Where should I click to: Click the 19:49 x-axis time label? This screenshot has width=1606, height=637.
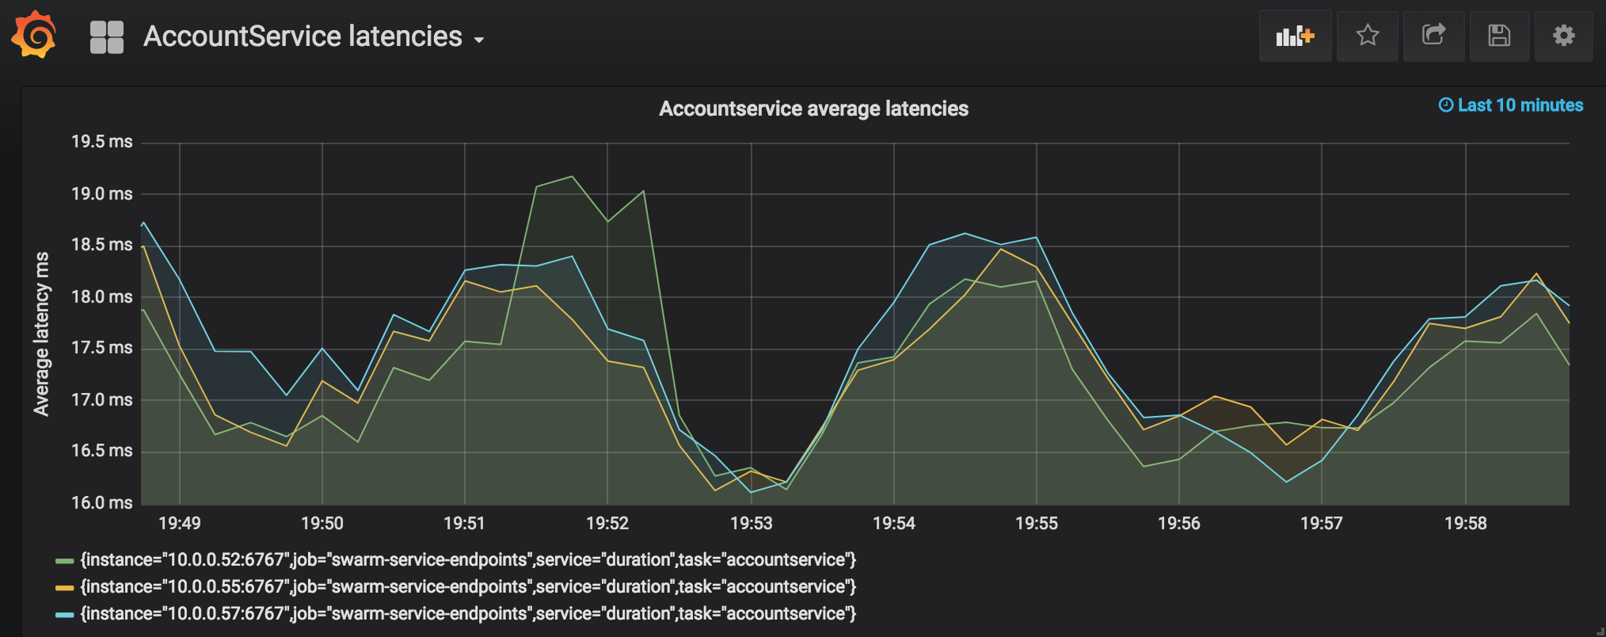tap(180, 524)
